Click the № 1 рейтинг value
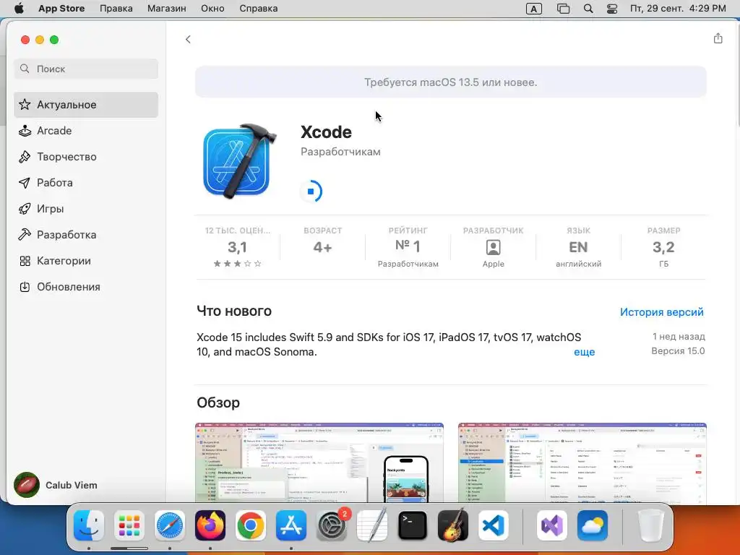The width and height of the screenshot is (740, 555). click(x=408, y=246)
